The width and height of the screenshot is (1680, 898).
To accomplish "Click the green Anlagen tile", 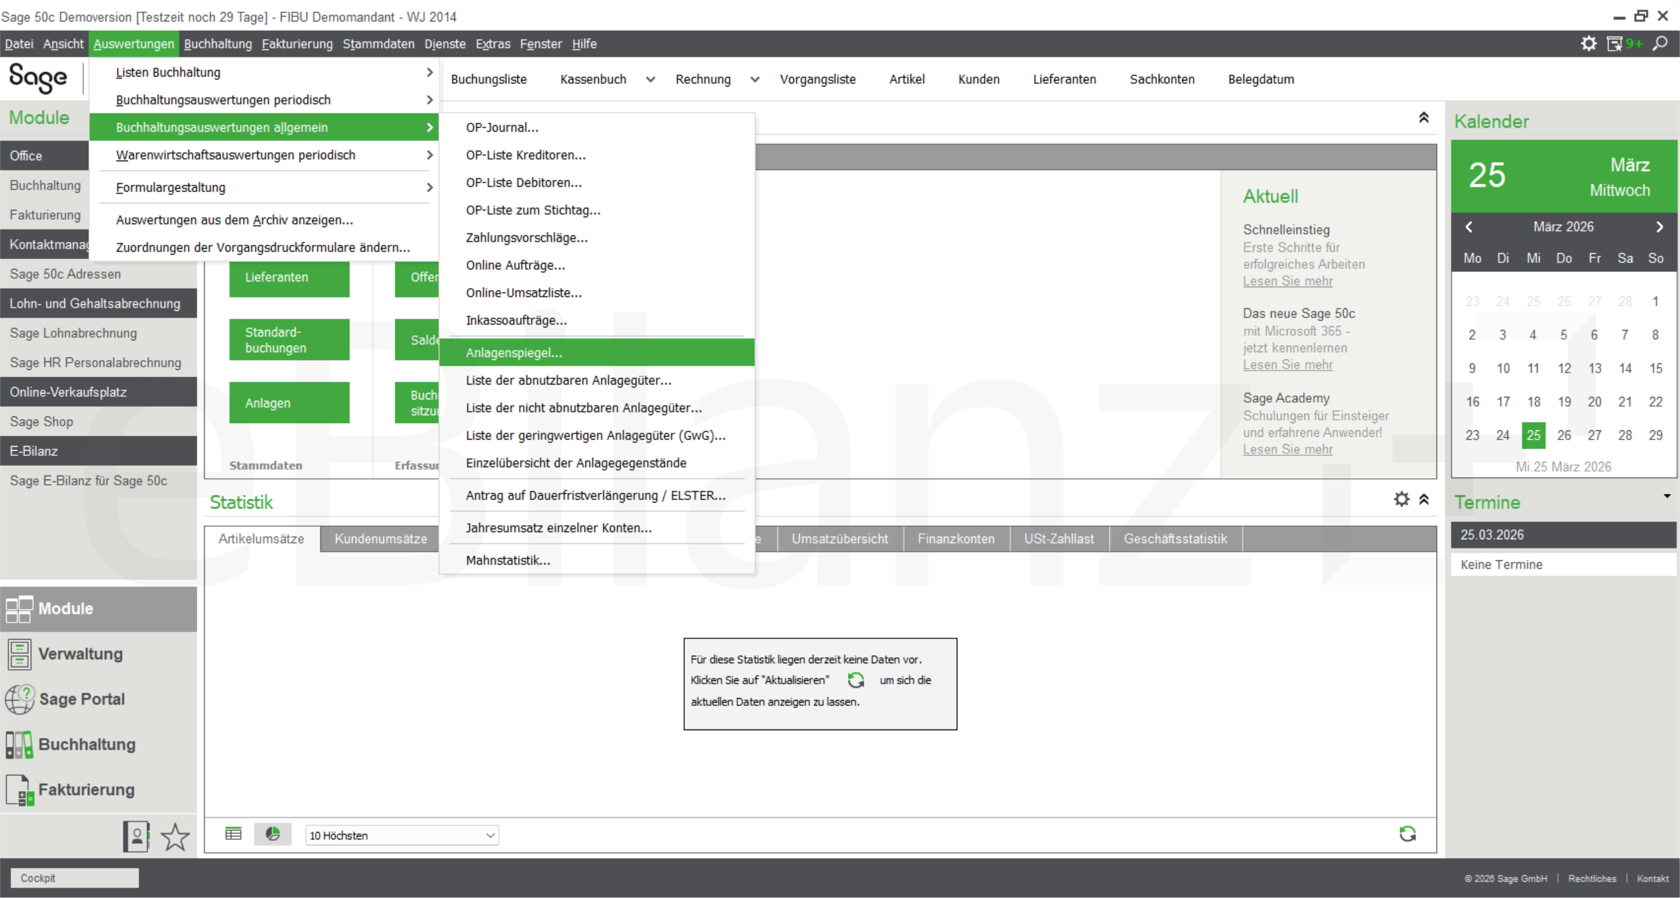I will tap(289, 403).
